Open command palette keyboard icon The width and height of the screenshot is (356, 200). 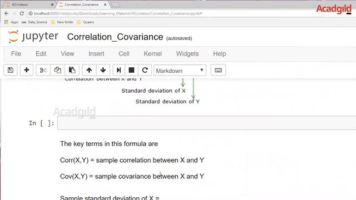[x=218, y=70]
